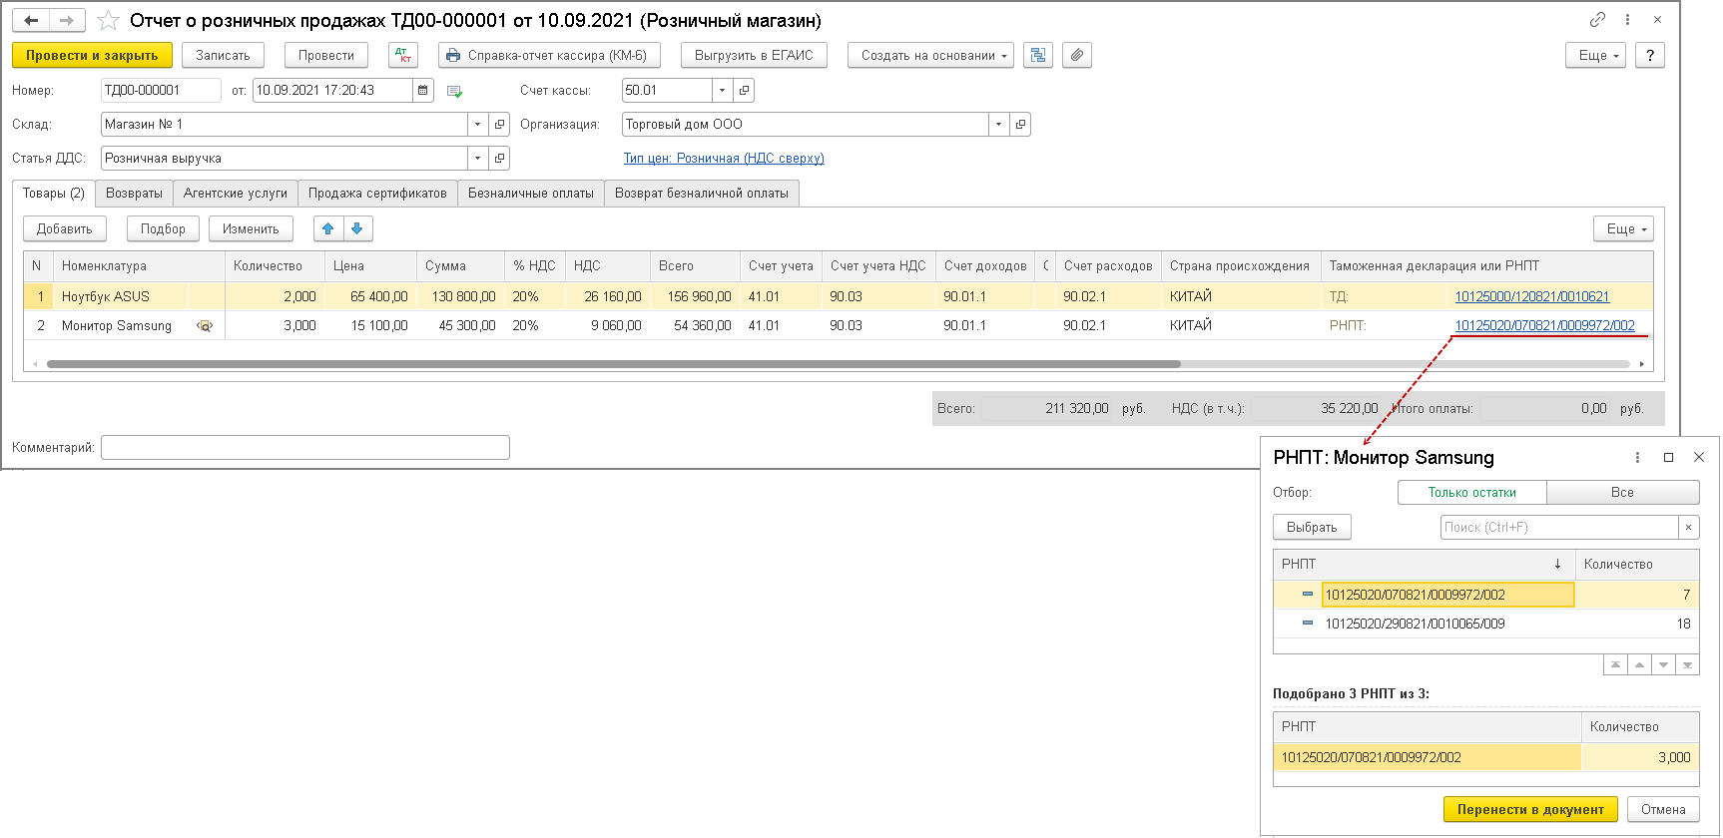Expand Статья ДДС dropdown list
1723x838 pixels.
(x=477, y=159)
